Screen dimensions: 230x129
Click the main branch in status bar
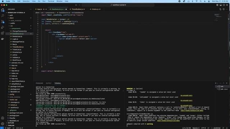tap(8, 128)
